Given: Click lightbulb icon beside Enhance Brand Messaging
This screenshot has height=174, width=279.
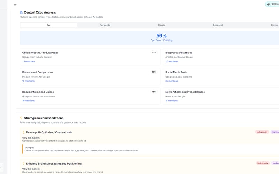Looking at the screenshot, I should point(23,164).
